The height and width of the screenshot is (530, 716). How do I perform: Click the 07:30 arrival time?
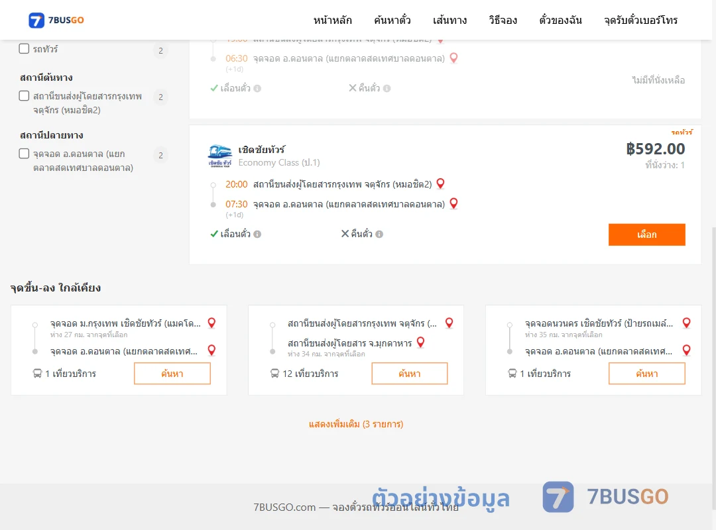click(x=237, y=204)
